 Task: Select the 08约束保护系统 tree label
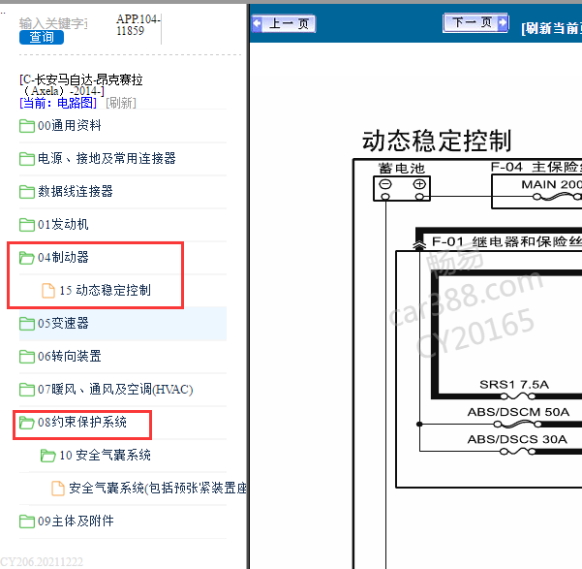tap(82, 423)
